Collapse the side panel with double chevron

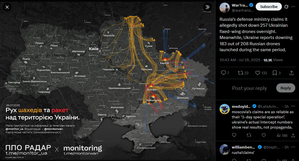[x=208, y=7]
